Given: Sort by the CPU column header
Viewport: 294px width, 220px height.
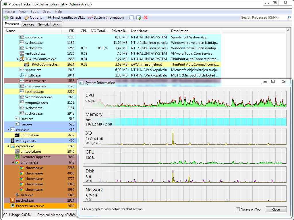Looking at the screenshot, I should coord(82,31).
